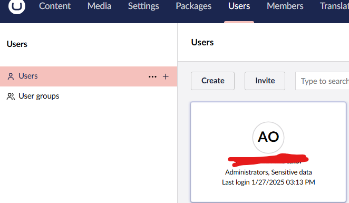The image size is (349, 203).
Task: Click the single-person Users icon in sidebar
Action: pos(11,76)
